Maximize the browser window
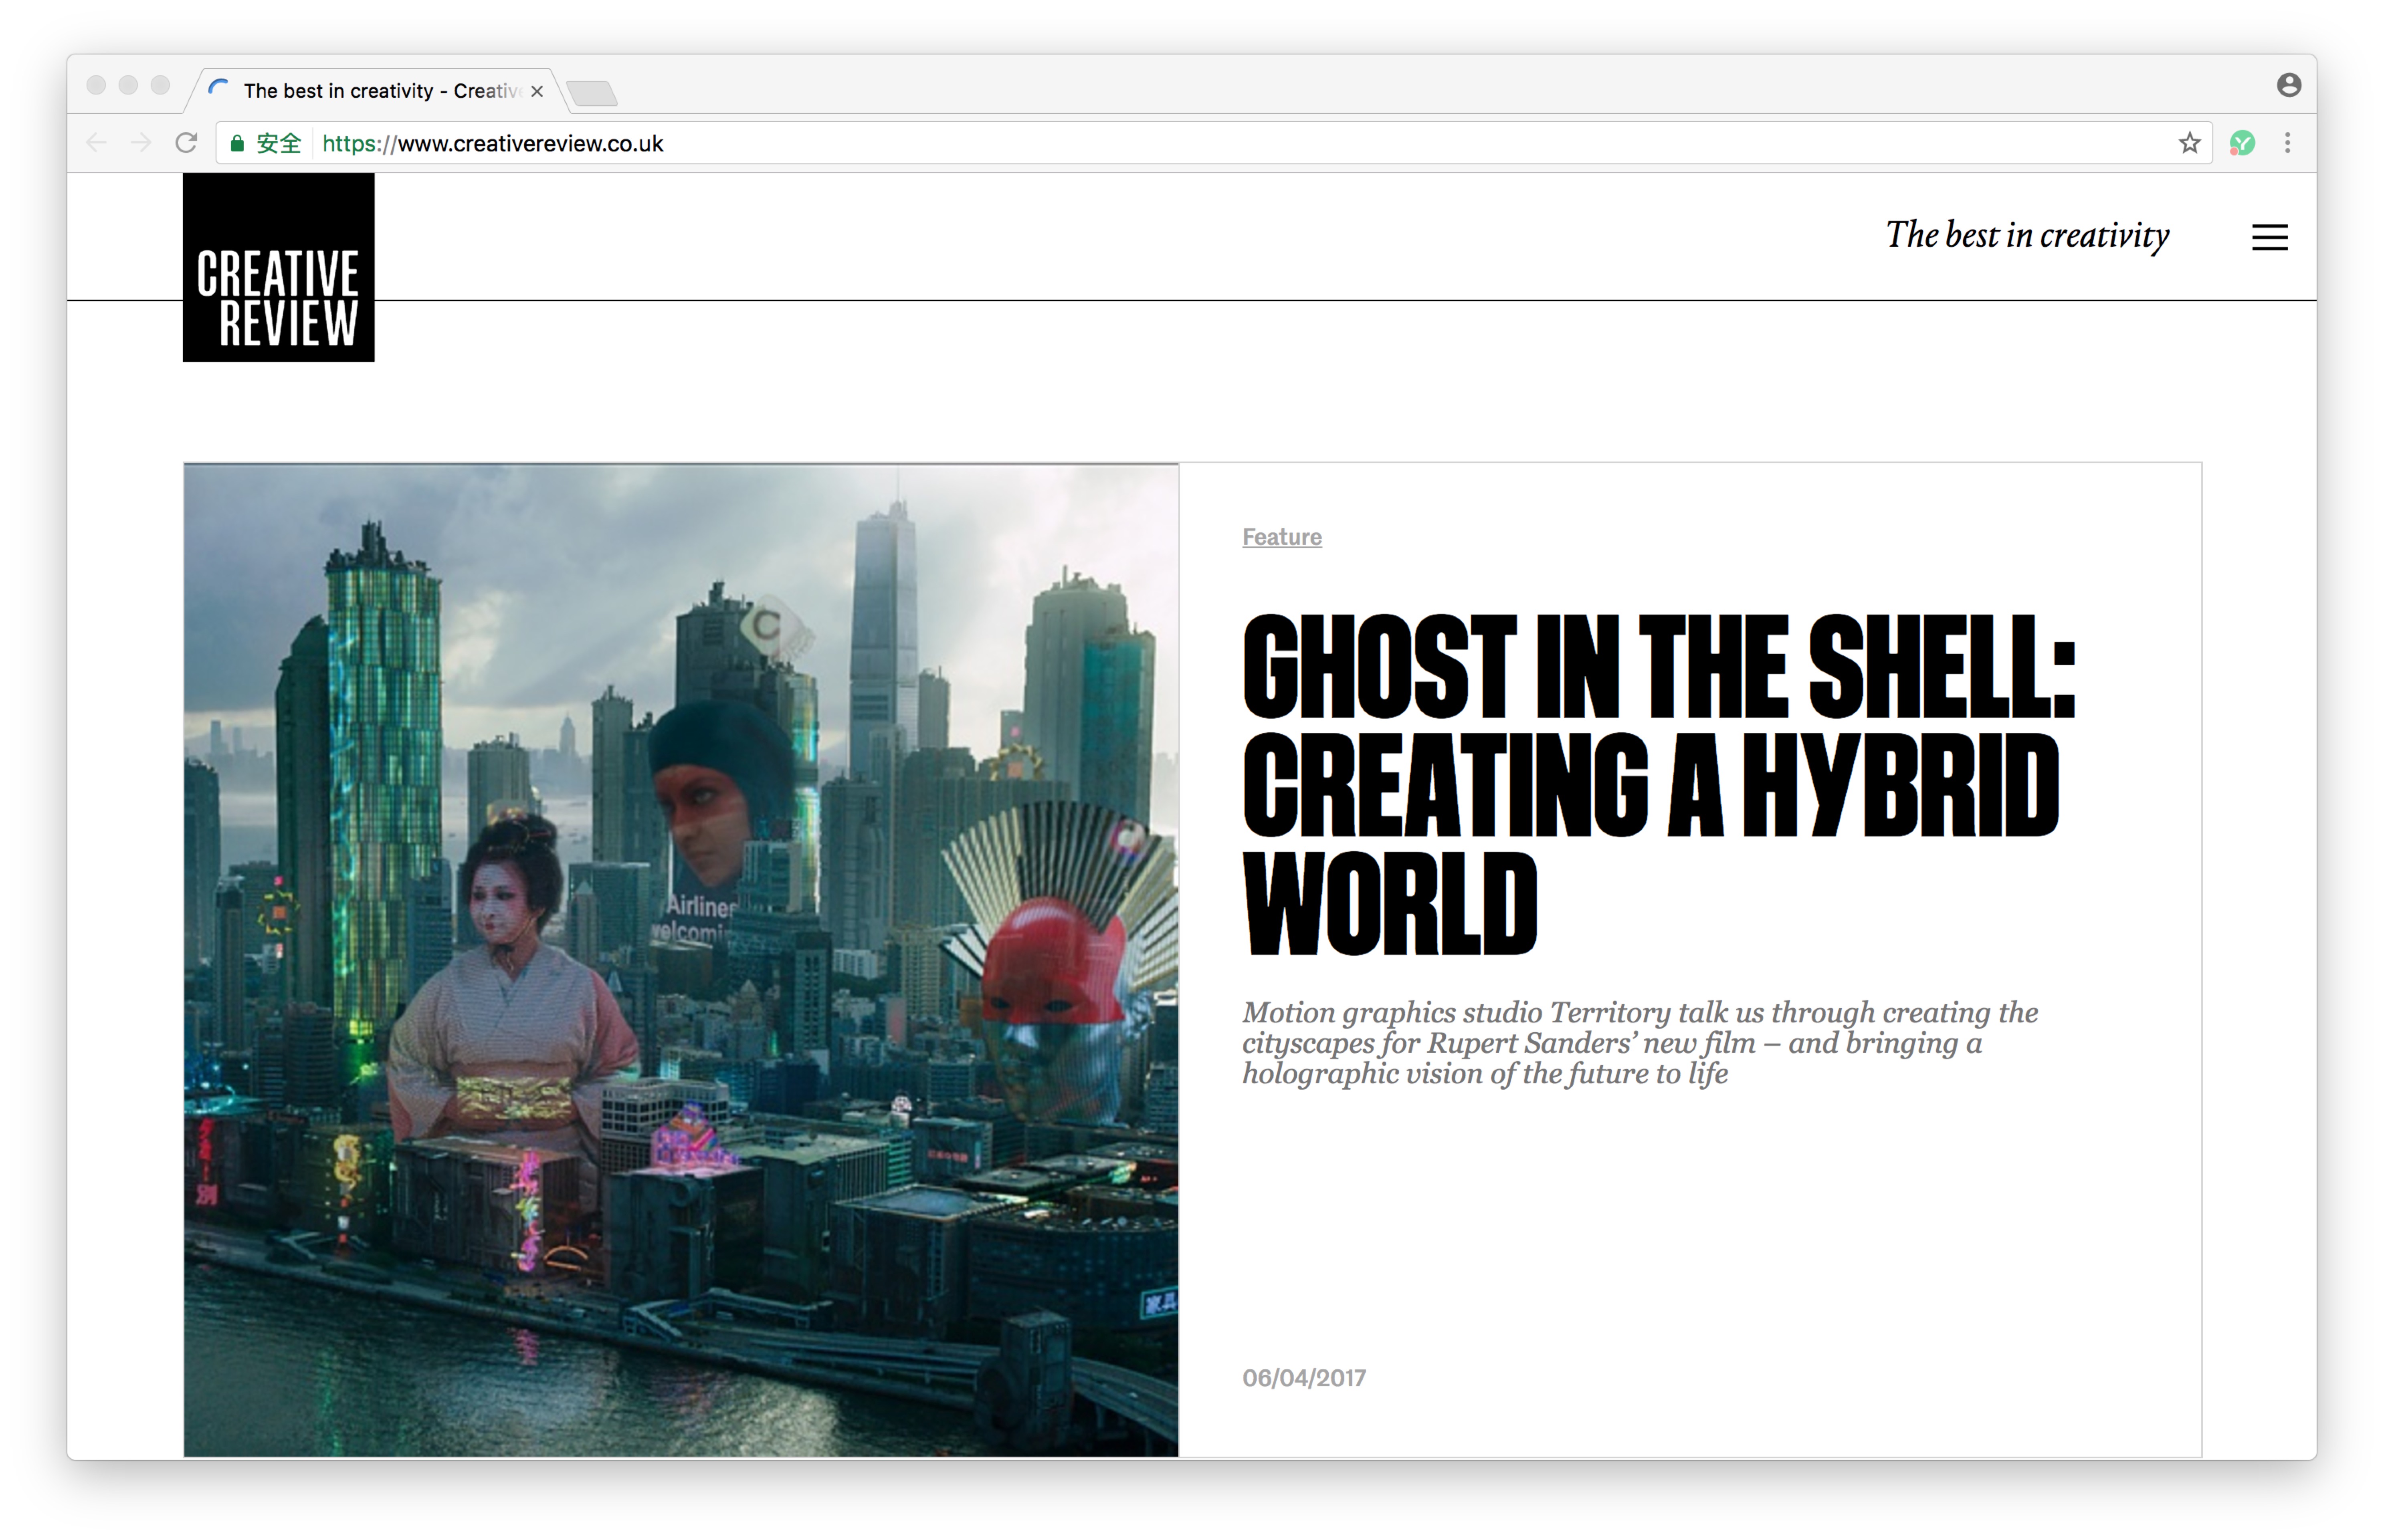The height and width of the screenshot is (1540, 2384). (160, 85)
